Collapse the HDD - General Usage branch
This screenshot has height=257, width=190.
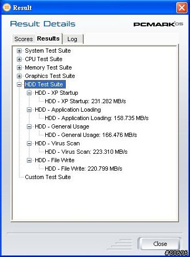tap(29, 126)
